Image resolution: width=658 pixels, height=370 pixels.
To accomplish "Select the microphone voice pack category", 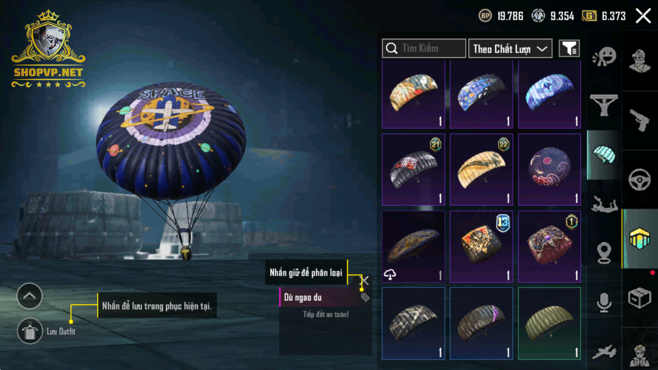I will point(604,302).
